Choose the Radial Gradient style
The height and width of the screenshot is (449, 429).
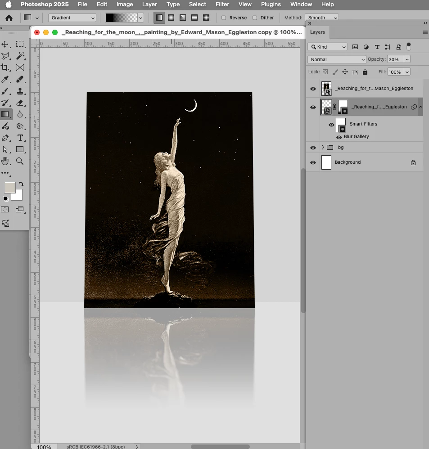[x=171, y=18]
